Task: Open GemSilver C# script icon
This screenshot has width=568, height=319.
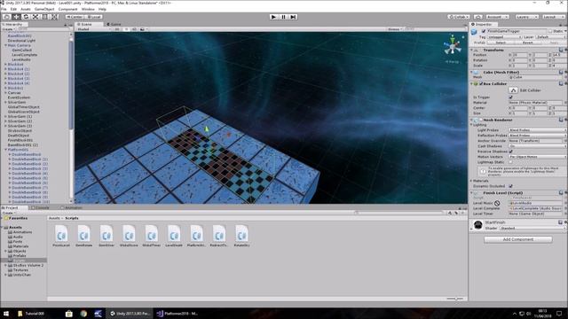Action: click(x=106, y=234)
